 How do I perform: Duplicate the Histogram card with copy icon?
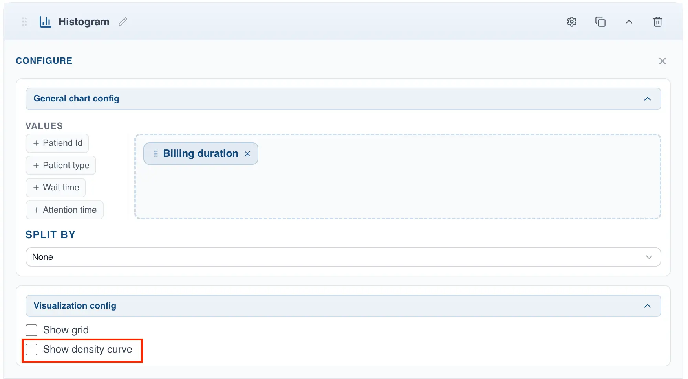(x=600, y=22)
